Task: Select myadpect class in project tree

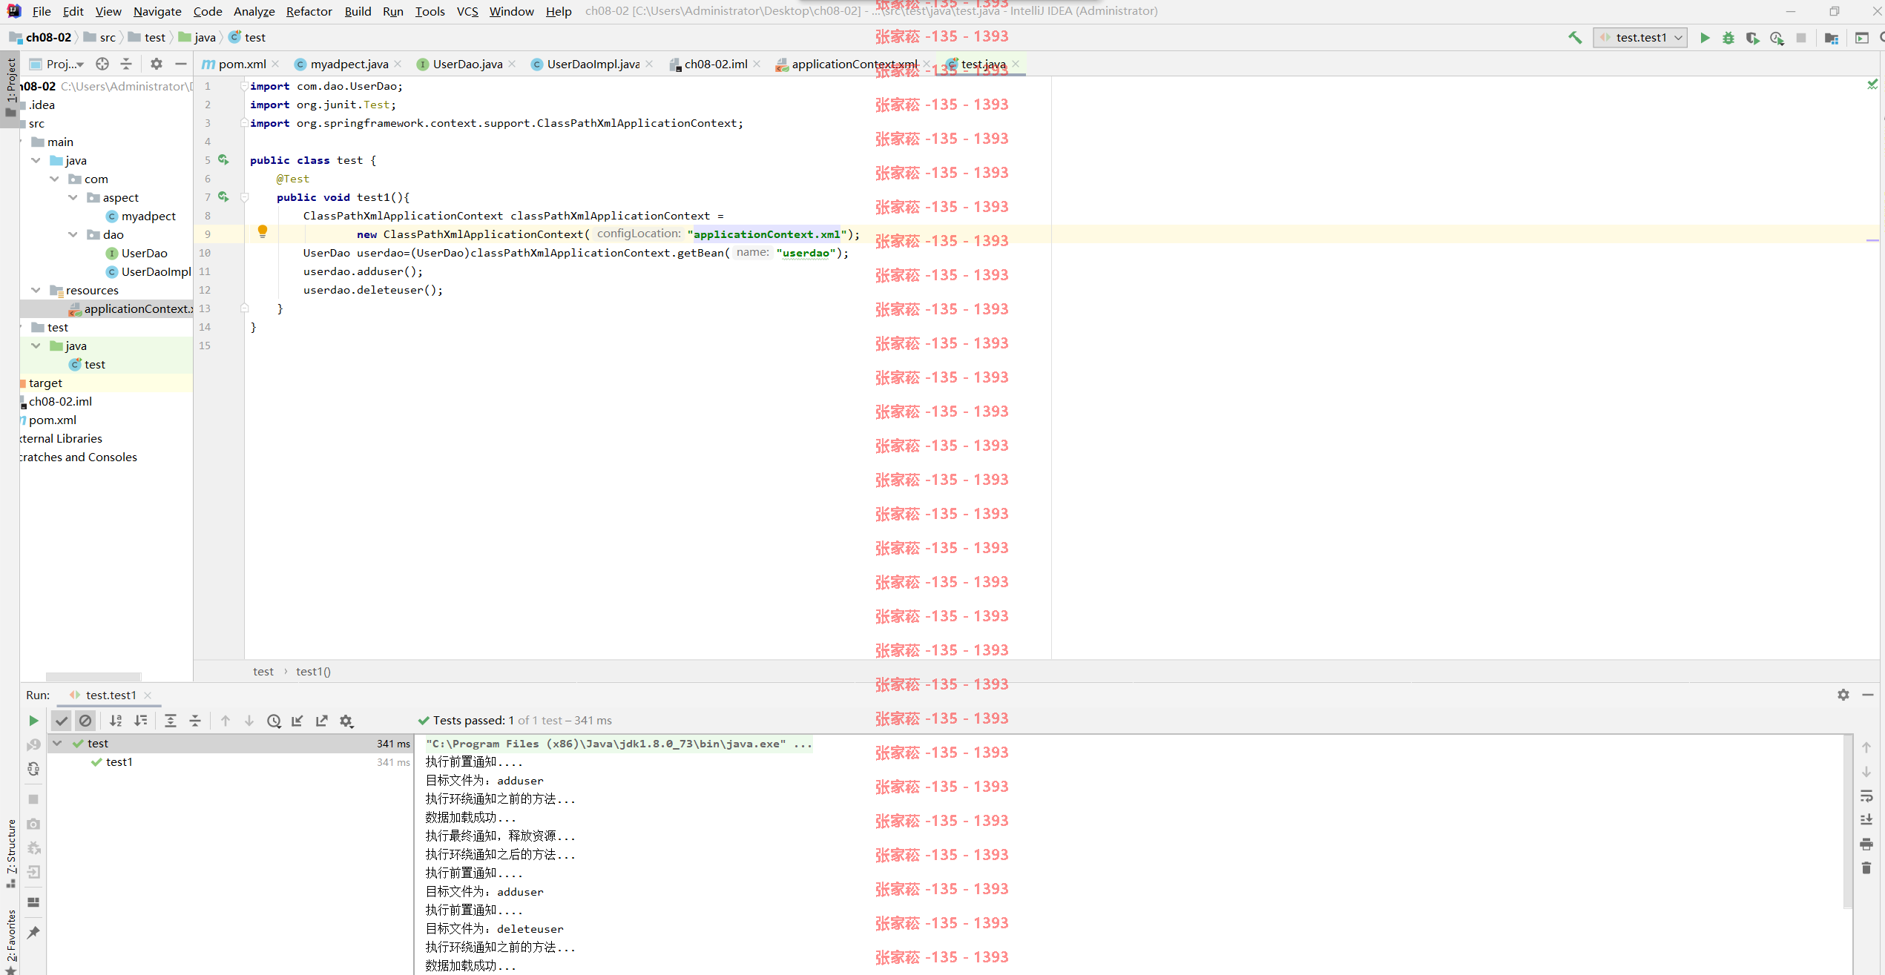Action: coord(148,216)
